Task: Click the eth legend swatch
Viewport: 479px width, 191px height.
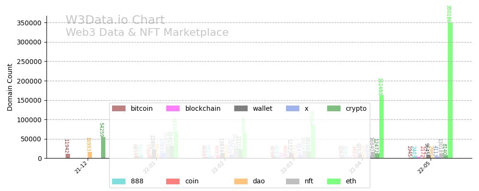Action: (x=334, y=181)
